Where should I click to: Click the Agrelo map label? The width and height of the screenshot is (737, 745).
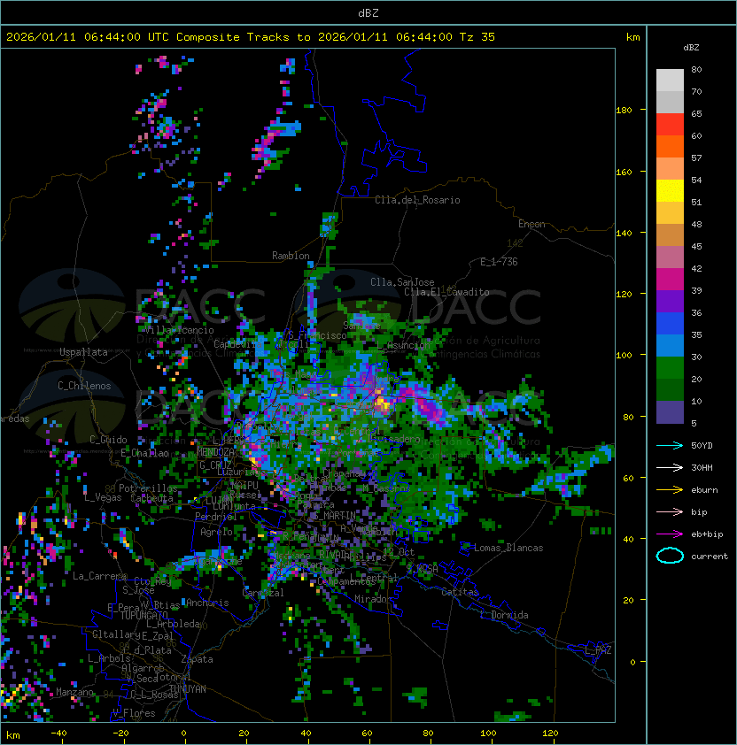tap(216, 532)
